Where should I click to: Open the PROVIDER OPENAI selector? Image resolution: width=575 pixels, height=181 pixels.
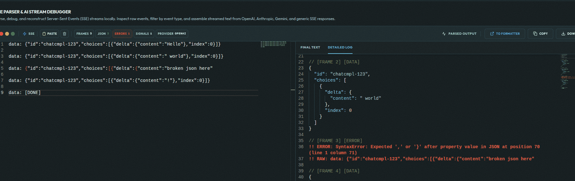[x=172, y=34]
